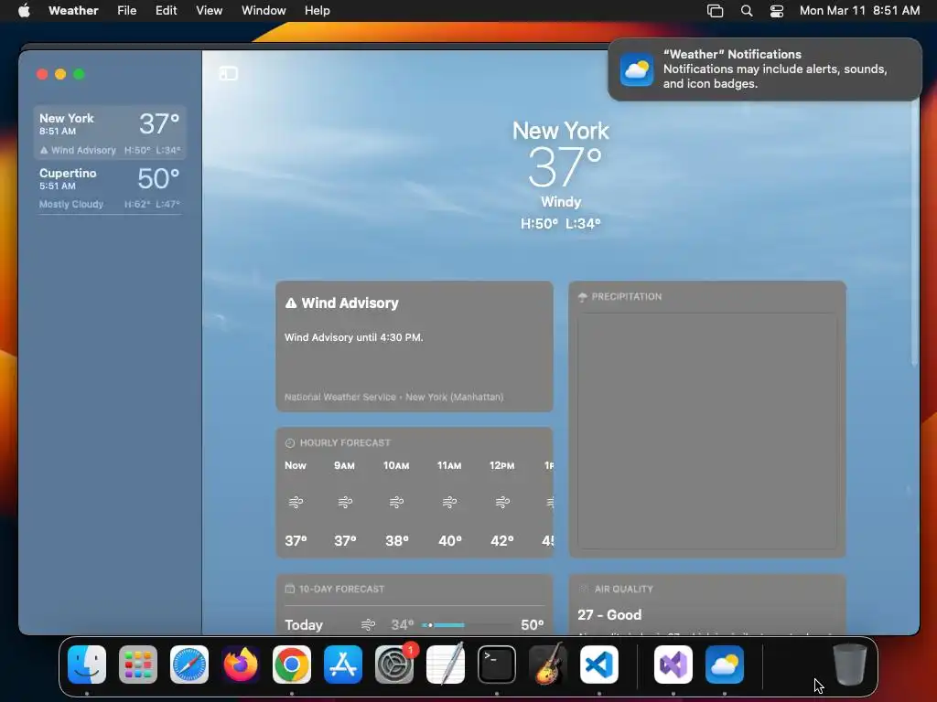Open Launchpad from the Dock

(138, 665)
